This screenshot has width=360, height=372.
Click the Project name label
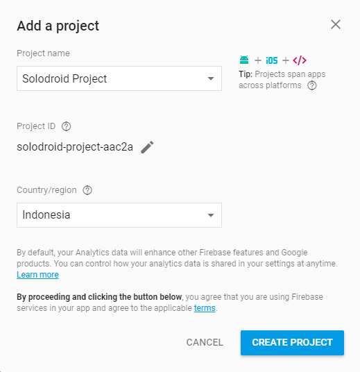point(43,53)
